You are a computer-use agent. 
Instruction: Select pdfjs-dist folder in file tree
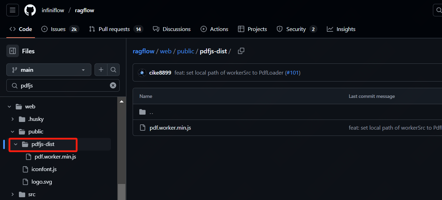tap(43, 144)
